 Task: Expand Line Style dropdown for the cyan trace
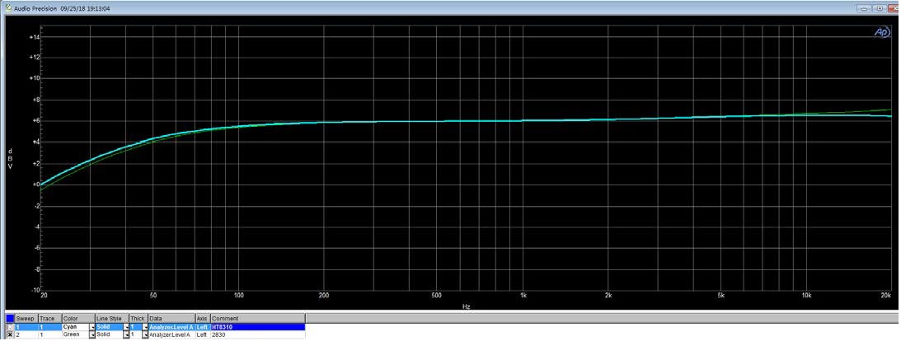125,327
